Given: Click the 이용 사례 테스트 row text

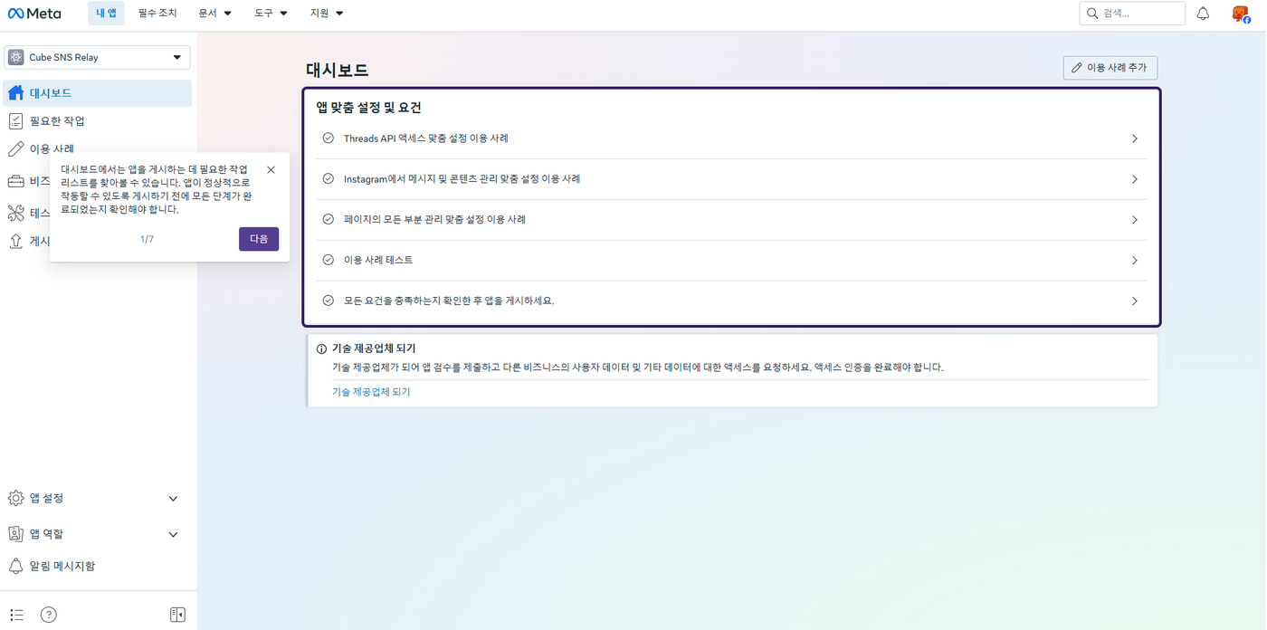Looking at the screenshot, I should point(378,261).
